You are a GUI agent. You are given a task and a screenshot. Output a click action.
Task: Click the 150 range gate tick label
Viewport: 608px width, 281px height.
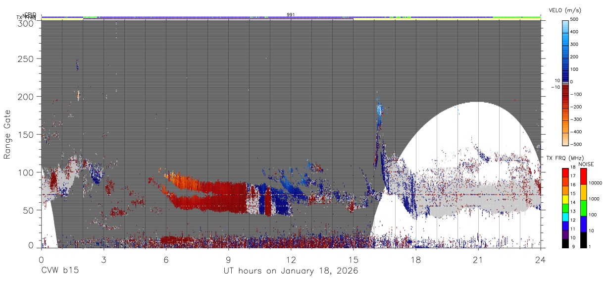[x=26, y=135]
